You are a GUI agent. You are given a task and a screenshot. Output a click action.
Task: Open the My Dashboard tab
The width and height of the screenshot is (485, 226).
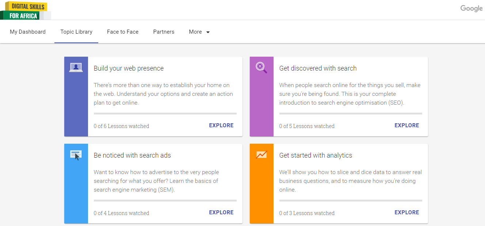click(28, 32)
